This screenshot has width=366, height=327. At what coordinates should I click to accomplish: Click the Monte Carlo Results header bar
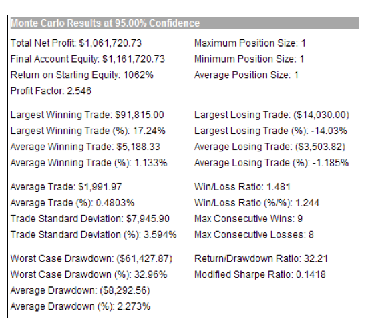coord(184,23)
